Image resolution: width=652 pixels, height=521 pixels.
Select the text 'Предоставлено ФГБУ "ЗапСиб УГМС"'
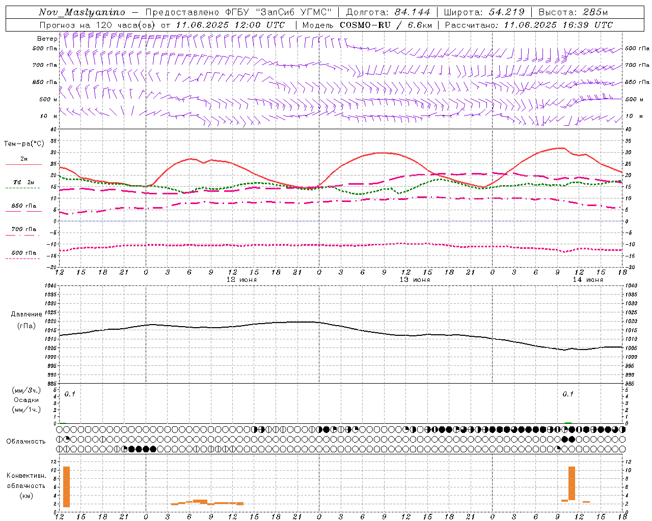(x=238, y=13)
